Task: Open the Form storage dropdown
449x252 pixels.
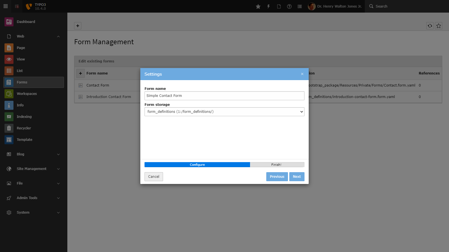Action: pyautogui.click(x=224, y=111)
